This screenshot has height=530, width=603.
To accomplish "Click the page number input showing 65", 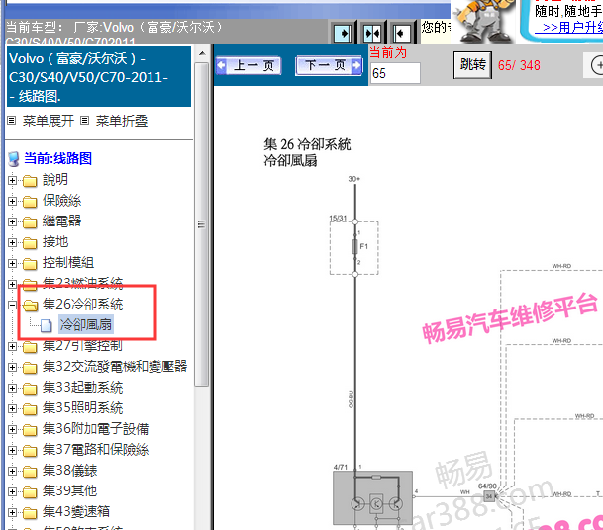I will click(395, 73).
